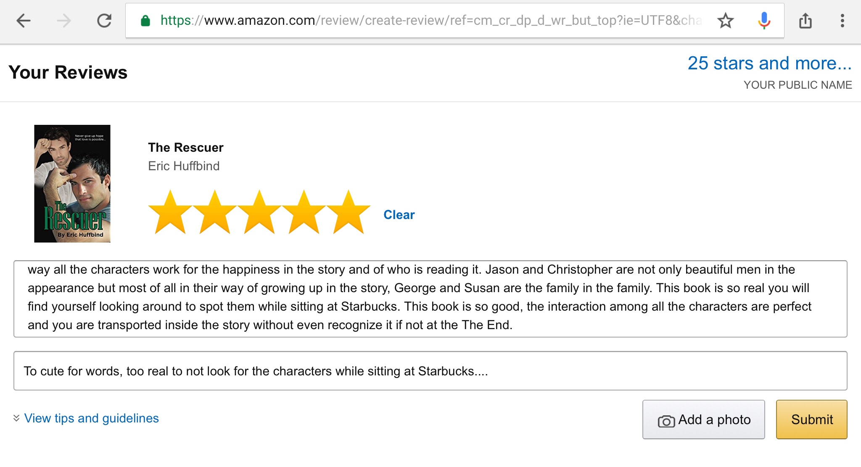Click the browser forward arrow

64,21
